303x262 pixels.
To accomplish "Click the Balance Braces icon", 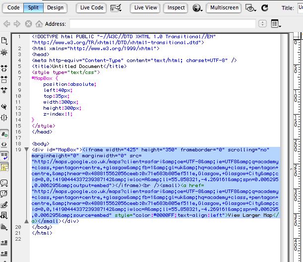I will [x=4, y=118].
